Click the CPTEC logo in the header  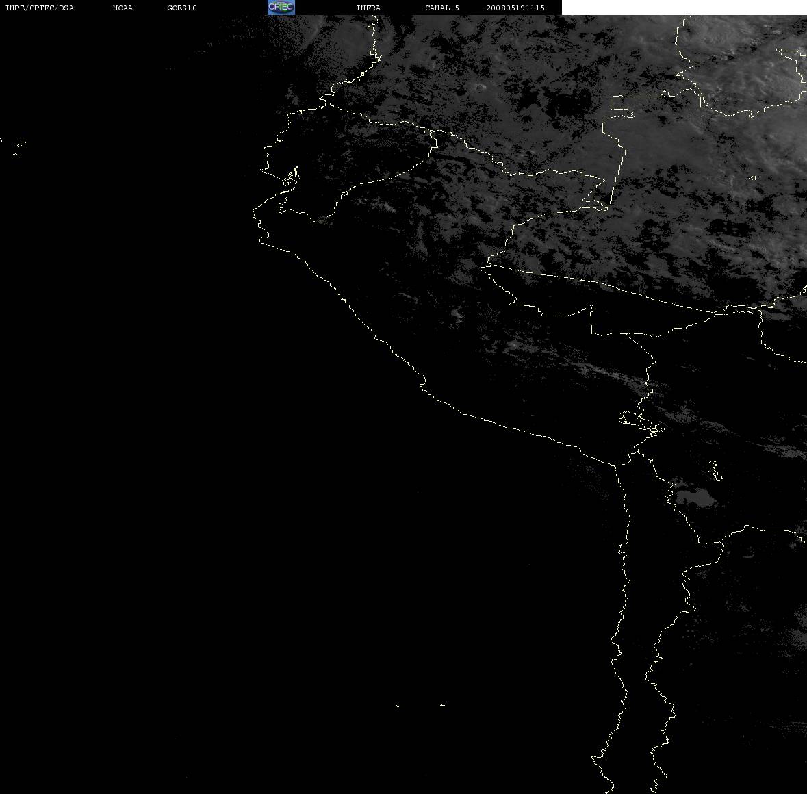click(x=281, y=8)
